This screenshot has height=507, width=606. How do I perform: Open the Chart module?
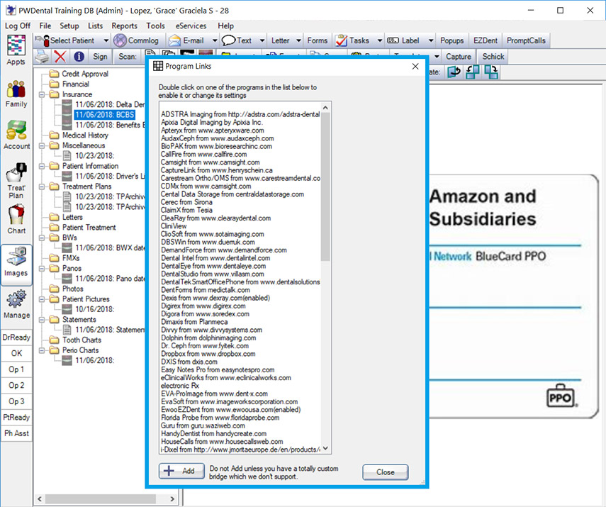16,219
